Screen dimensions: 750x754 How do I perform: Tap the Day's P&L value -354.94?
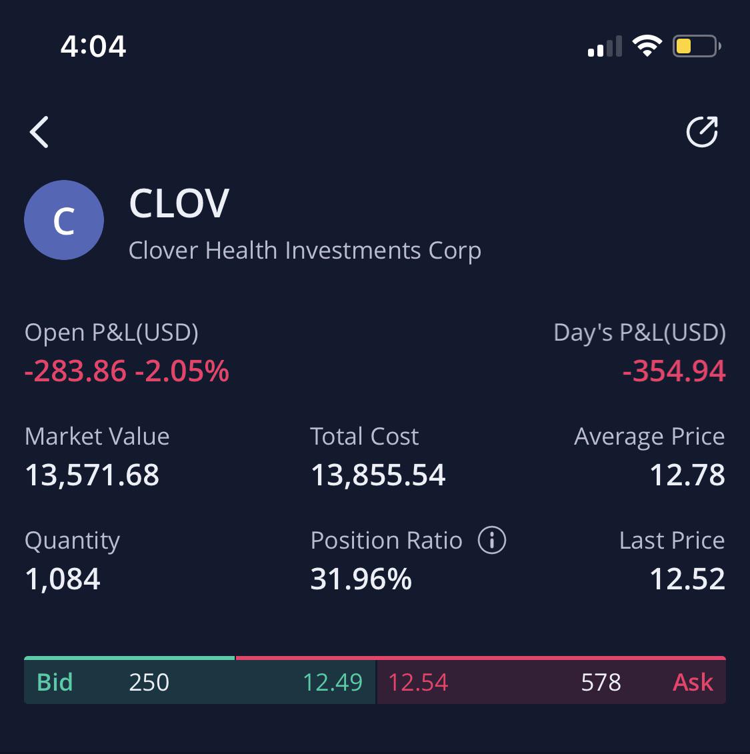tap(673, 371)
